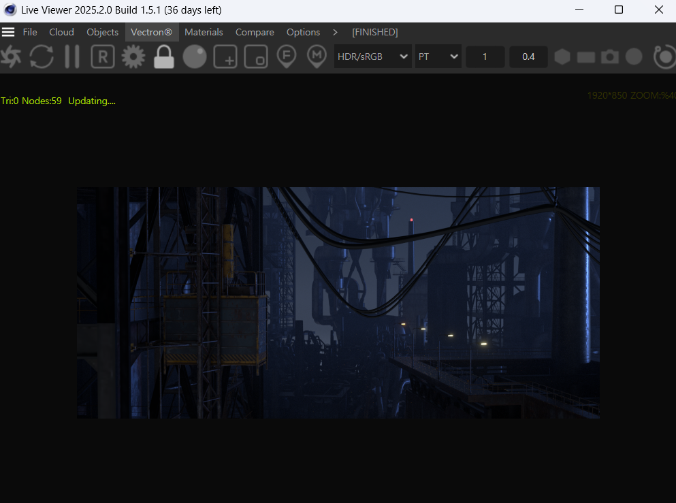
Task: Toggle the lock resolution padlock icon
Action: click(164, 56)
